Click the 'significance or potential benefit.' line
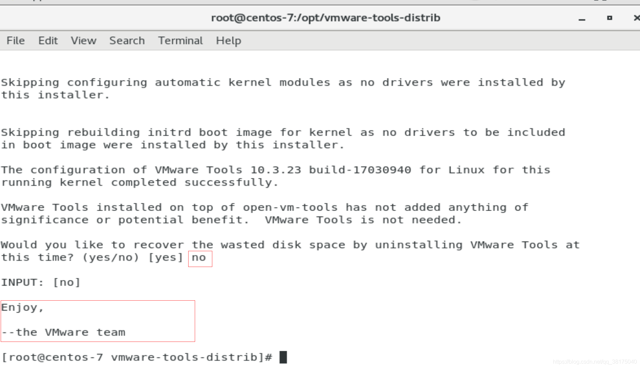Screen dimensions: 640x368 pyautogui.click(x=231, y=220)
